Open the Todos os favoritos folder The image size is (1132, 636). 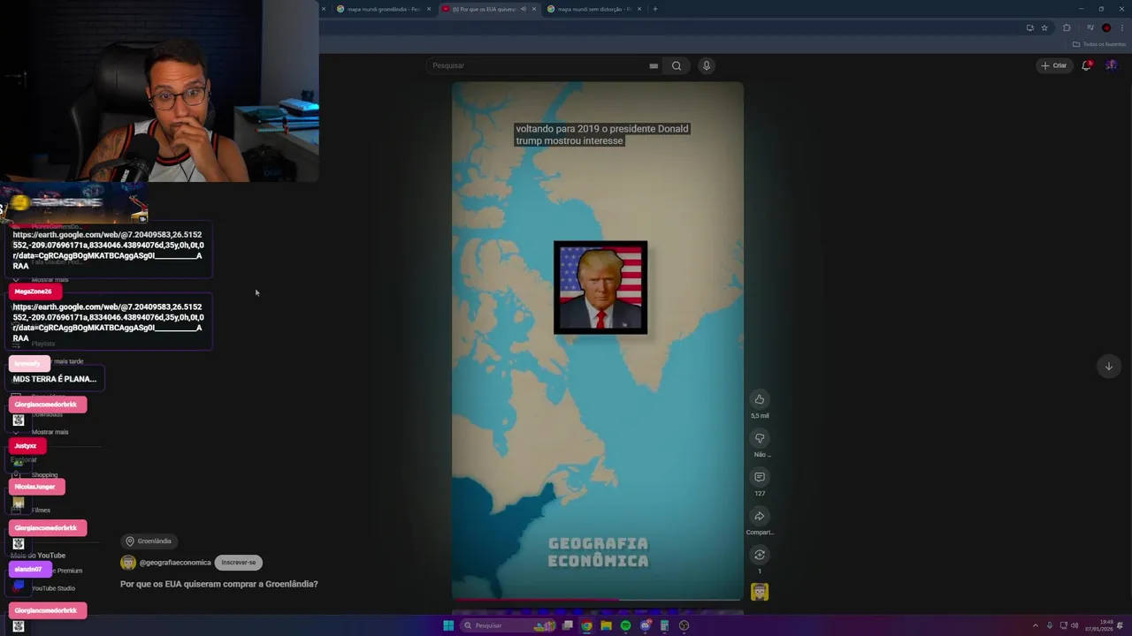(1098, 44)
